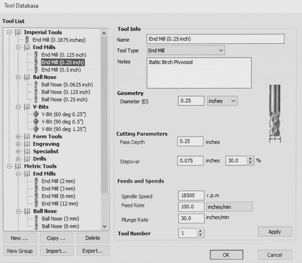Click the Ball Nose (3 mm) icon
The width and height of the screenshot is (302, 263).
coord(36,219)
